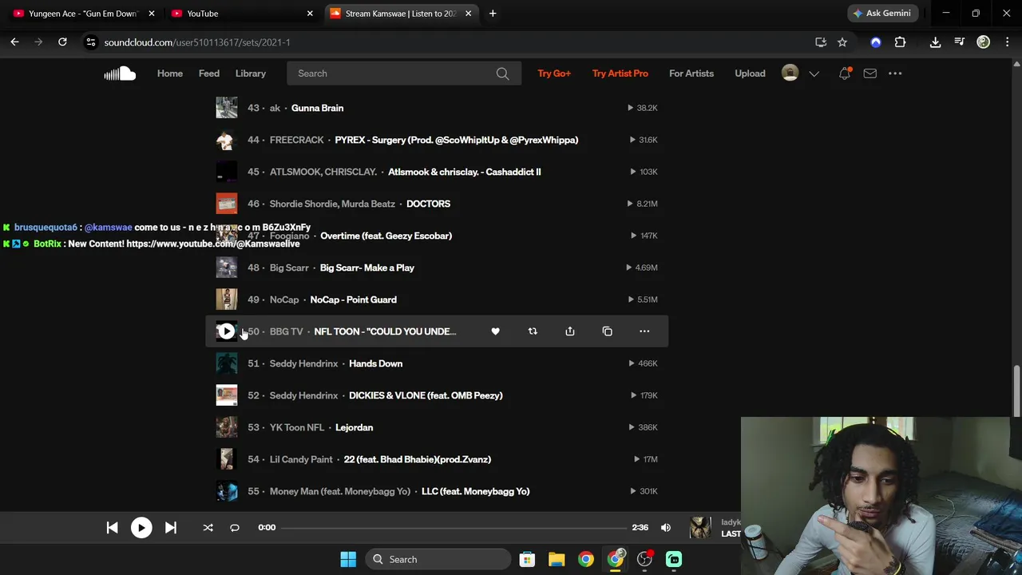
Task: Open the Gunna Brain track
Action: click(317, 108)
